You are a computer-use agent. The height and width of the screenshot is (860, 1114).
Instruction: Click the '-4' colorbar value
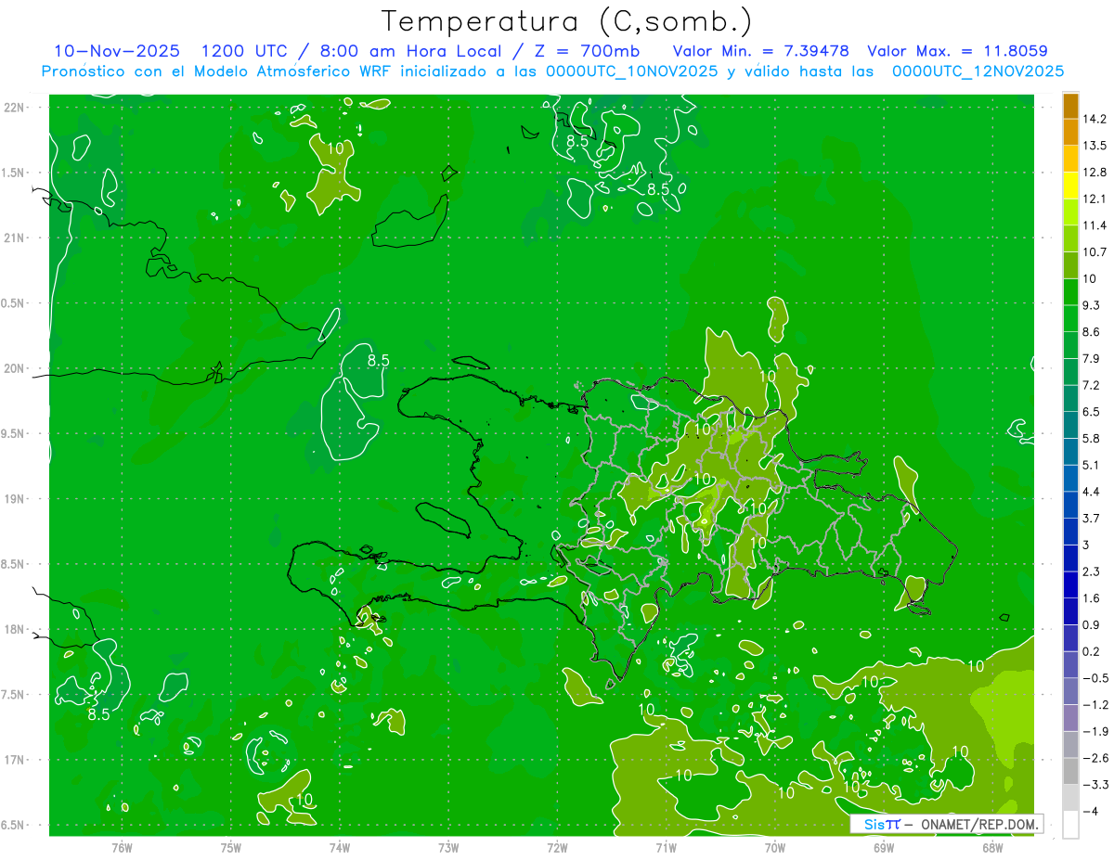point(1090,811)
